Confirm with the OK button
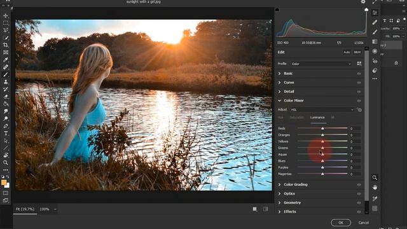Screen dimensions: 407x229 coord(341,223)
